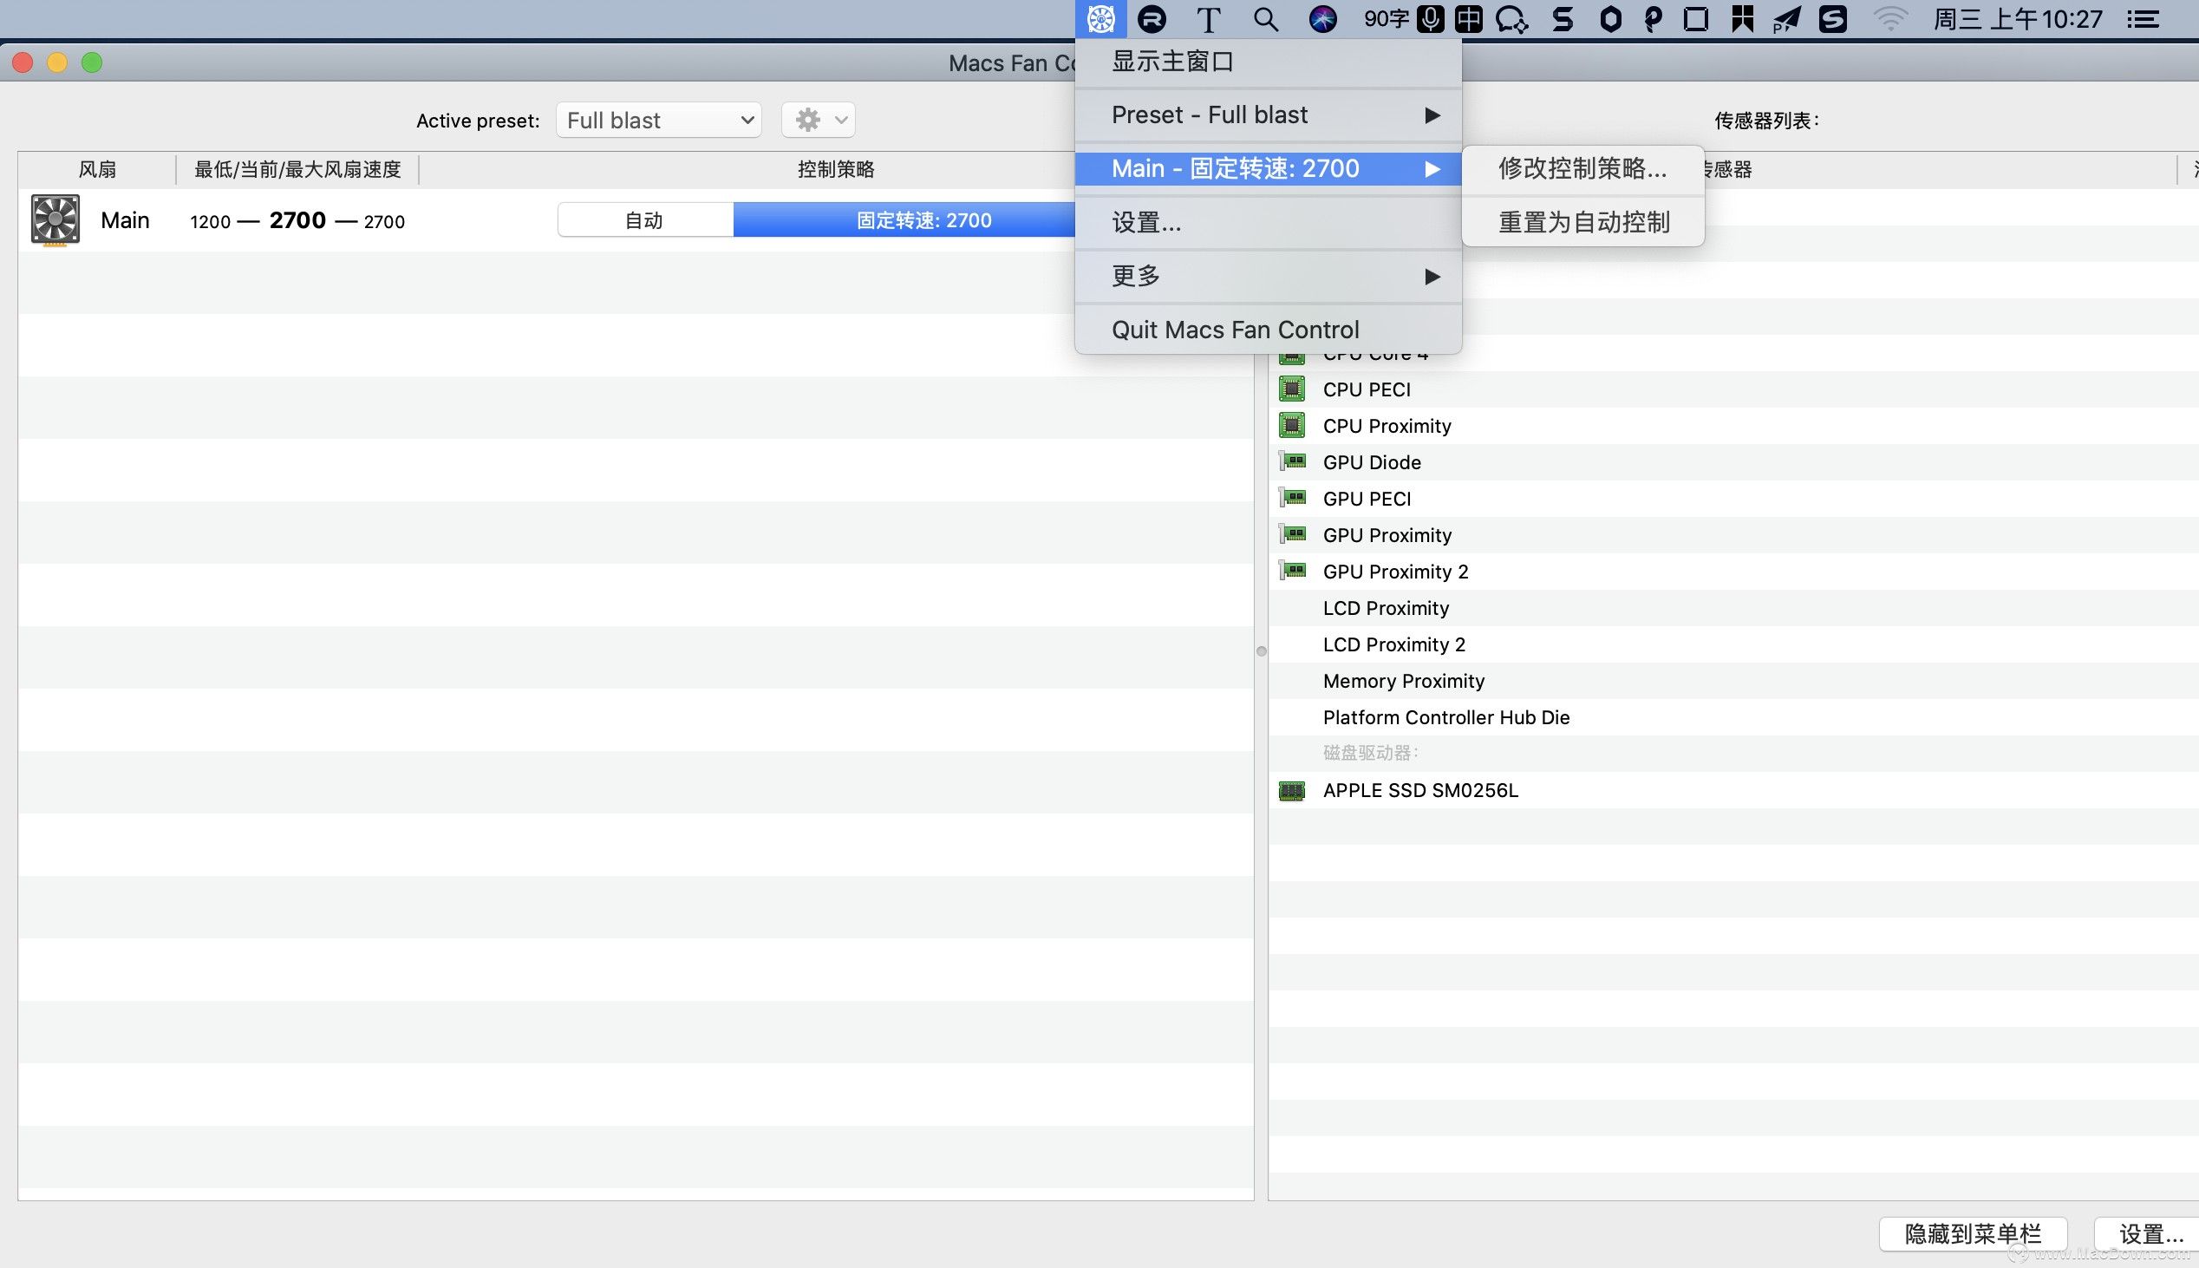Click the grid input method icon
The width and height of the screenshot is (2199, 1268).
point(1469,19)
